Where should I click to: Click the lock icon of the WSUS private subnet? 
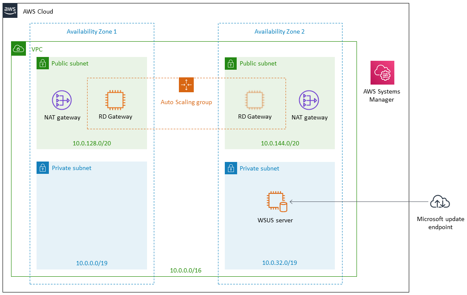(x=231, y=168)
